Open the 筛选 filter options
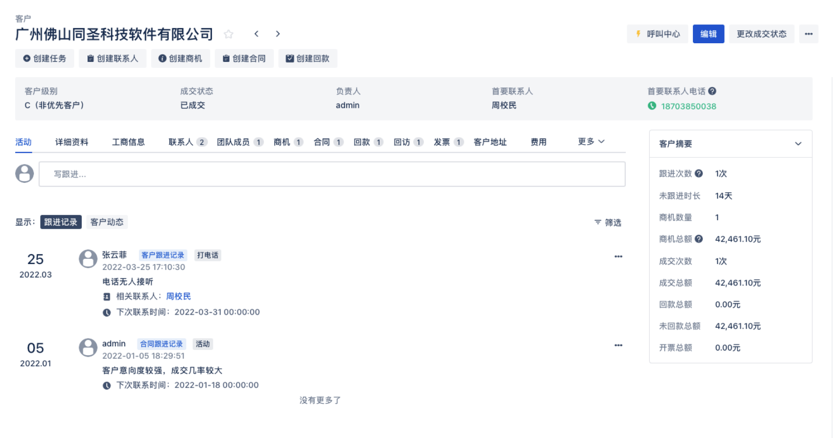 coord(608,222)
